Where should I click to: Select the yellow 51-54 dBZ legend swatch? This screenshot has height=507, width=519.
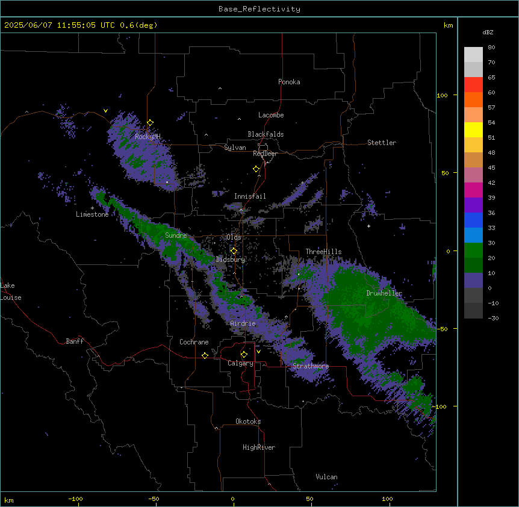pos(473,129)
